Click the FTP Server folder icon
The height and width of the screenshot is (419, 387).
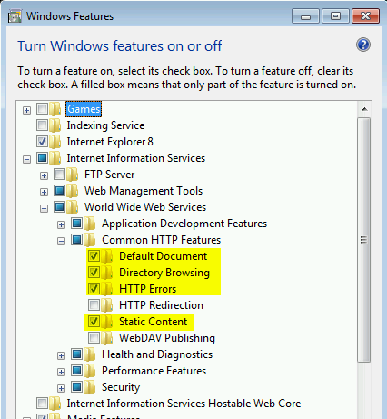tap(73, 175)
